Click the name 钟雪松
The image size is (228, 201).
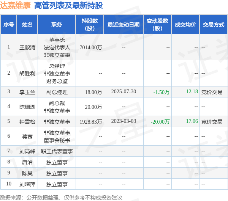[27, 122]
